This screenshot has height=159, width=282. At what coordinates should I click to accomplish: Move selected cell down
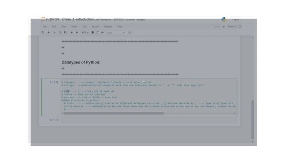[x=77, y=32]
